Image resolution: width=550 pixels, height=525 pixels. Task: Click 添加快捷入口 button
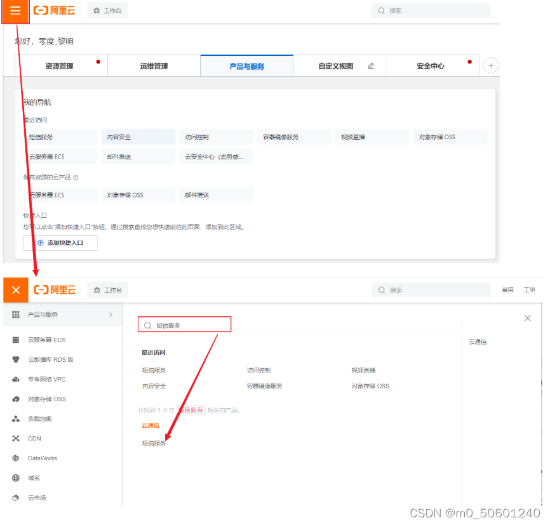(x=60, y=243)
